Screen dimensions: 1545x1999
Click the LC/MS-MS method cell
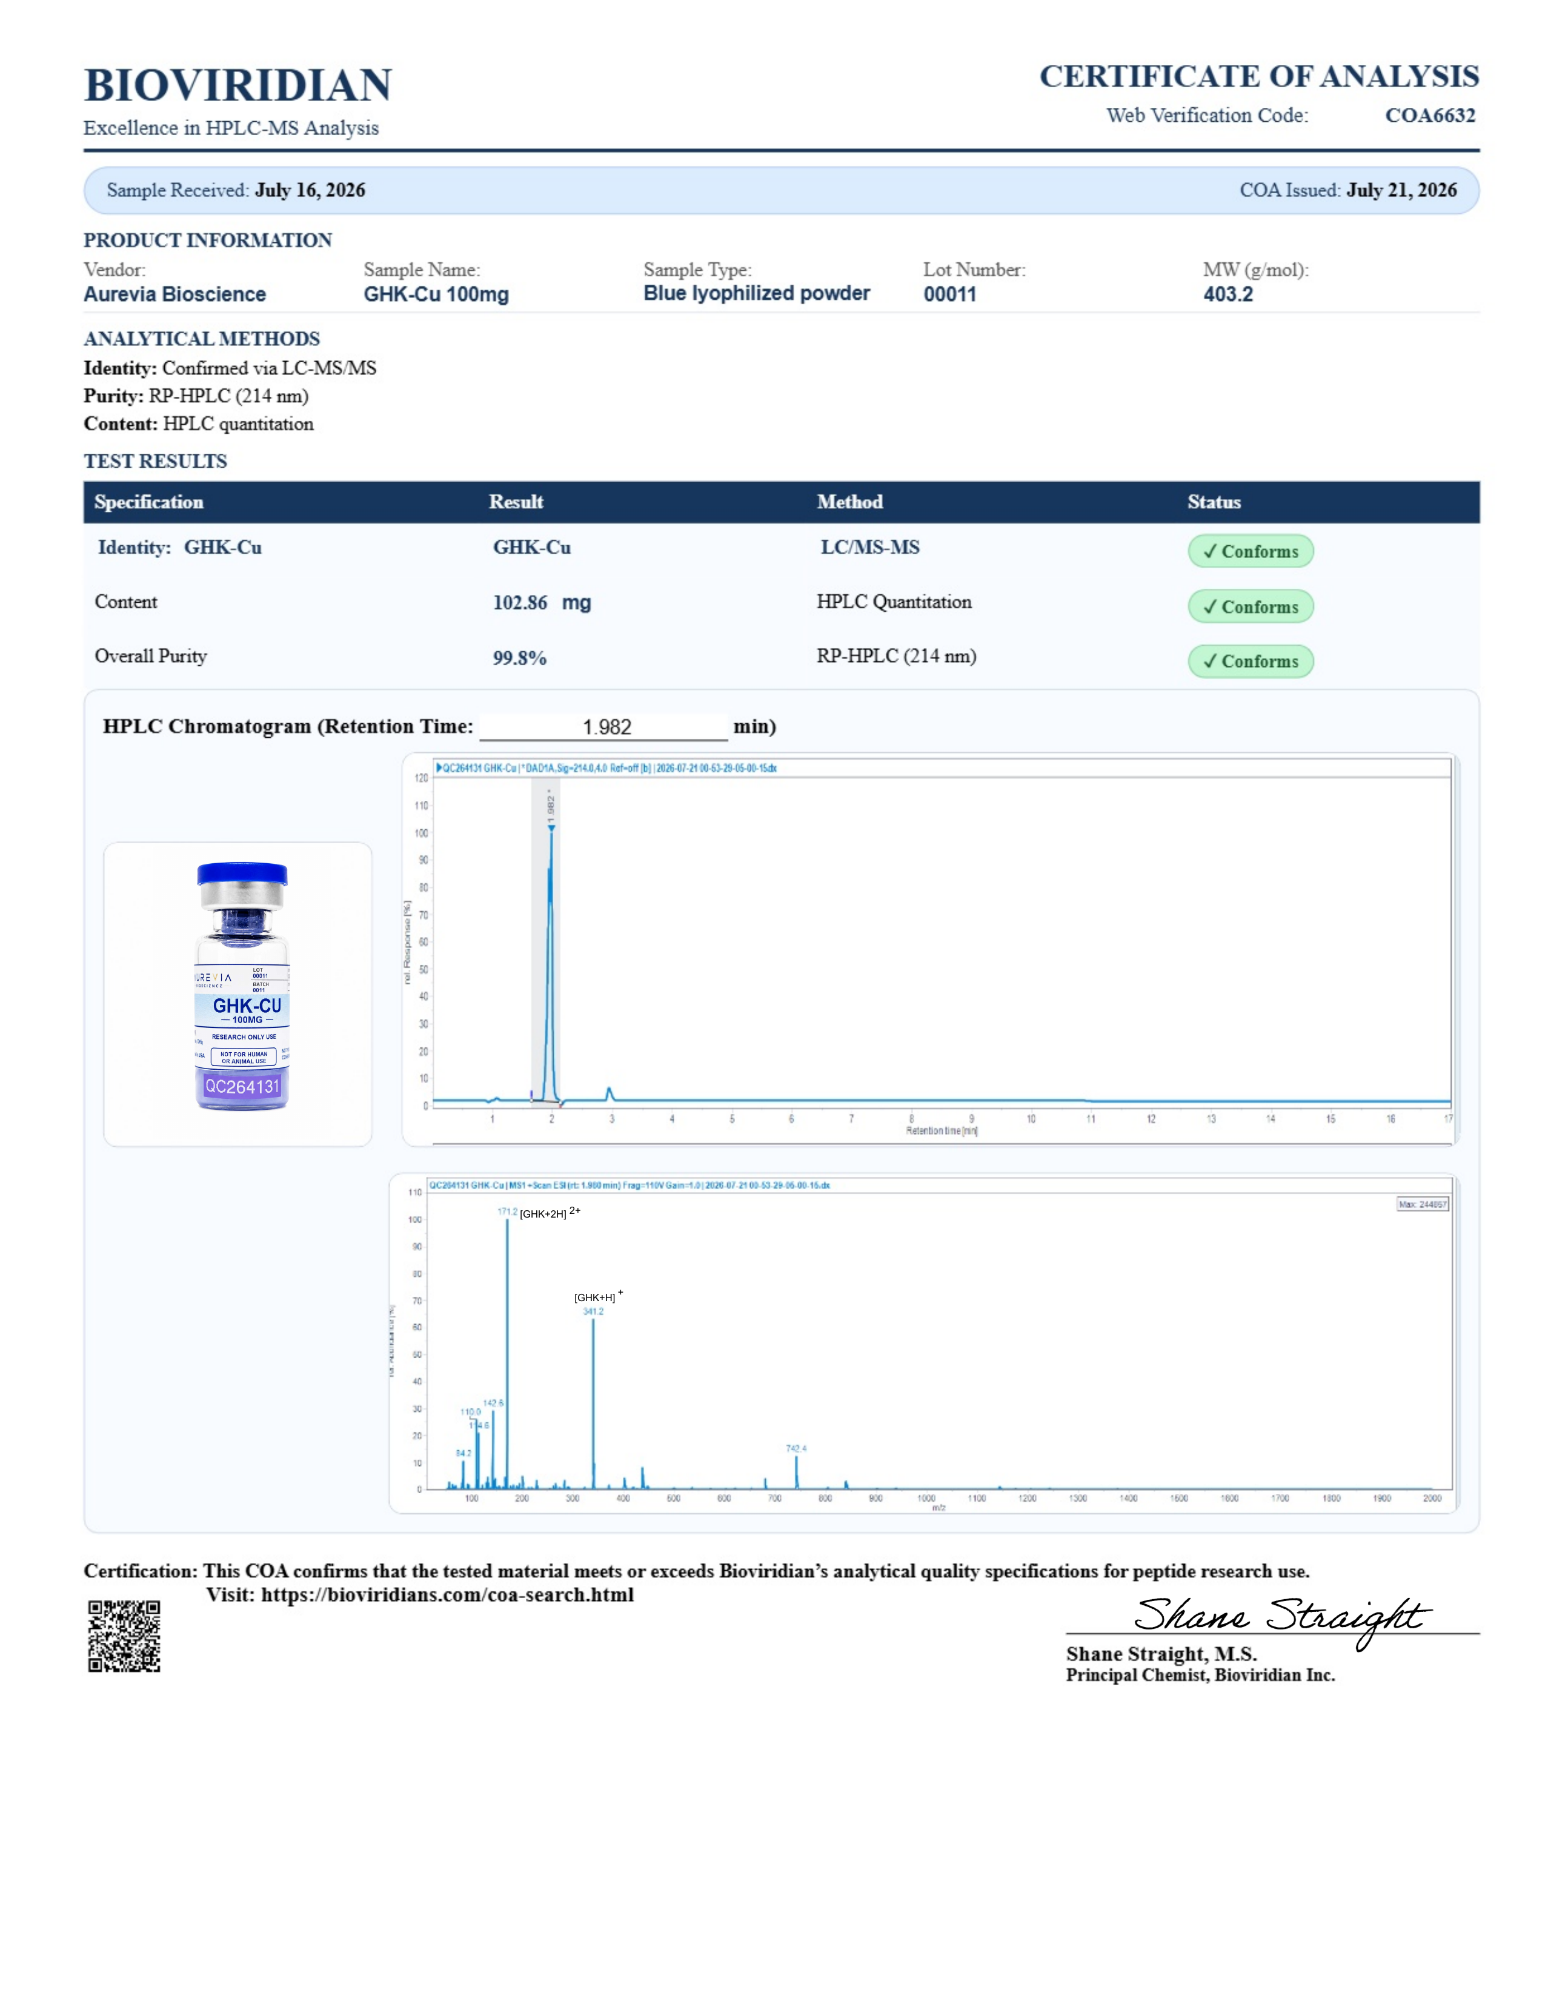pos(869,548)
